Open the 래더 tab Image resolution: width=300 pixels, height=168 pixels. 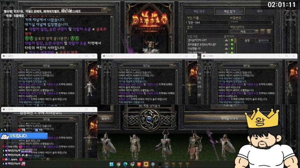coord(260,12)
